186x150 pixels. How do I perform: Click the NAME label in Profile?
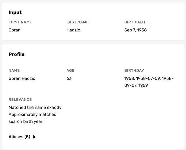[x=14, y=71]
